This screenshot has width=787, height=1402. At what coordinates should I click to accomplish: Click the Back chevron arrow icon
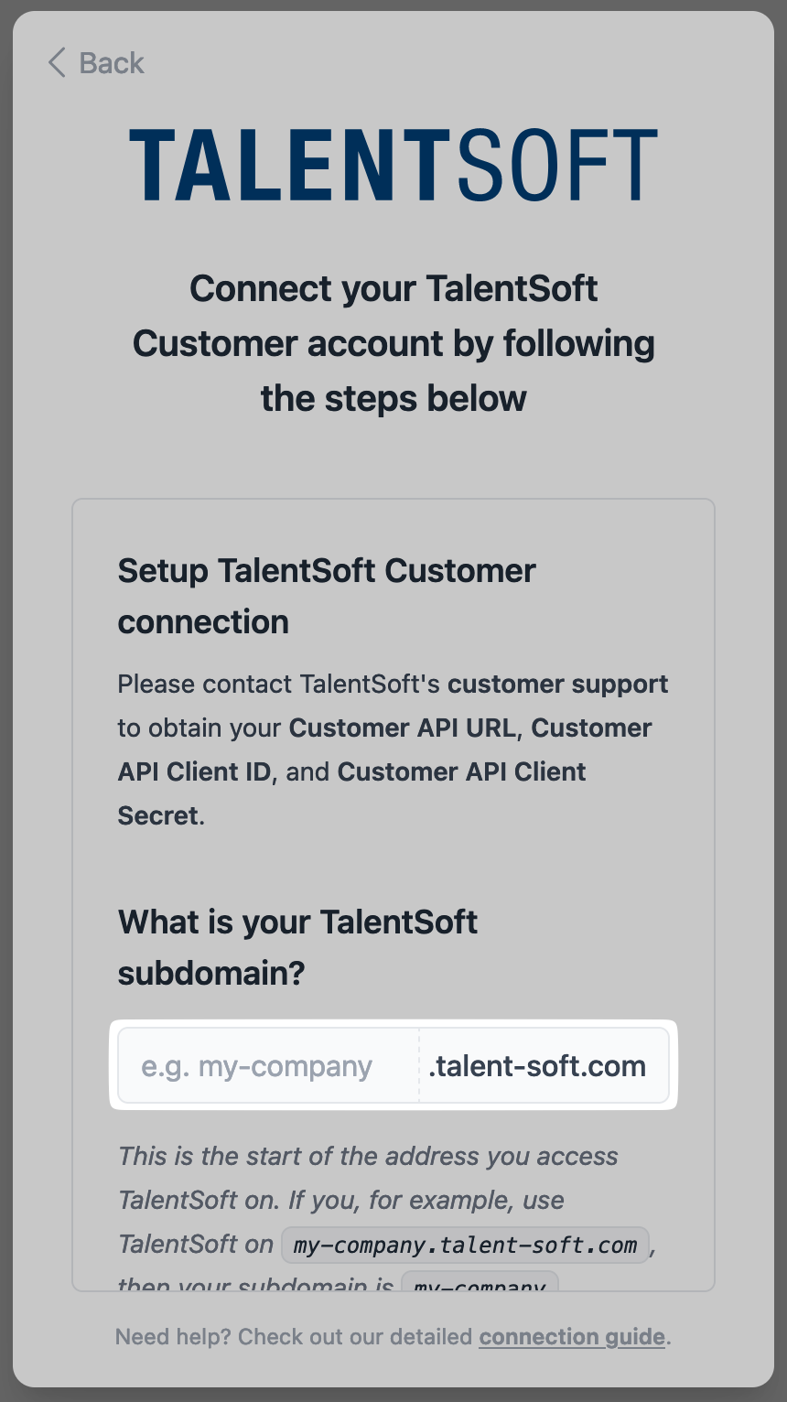(x=57, y=63)
